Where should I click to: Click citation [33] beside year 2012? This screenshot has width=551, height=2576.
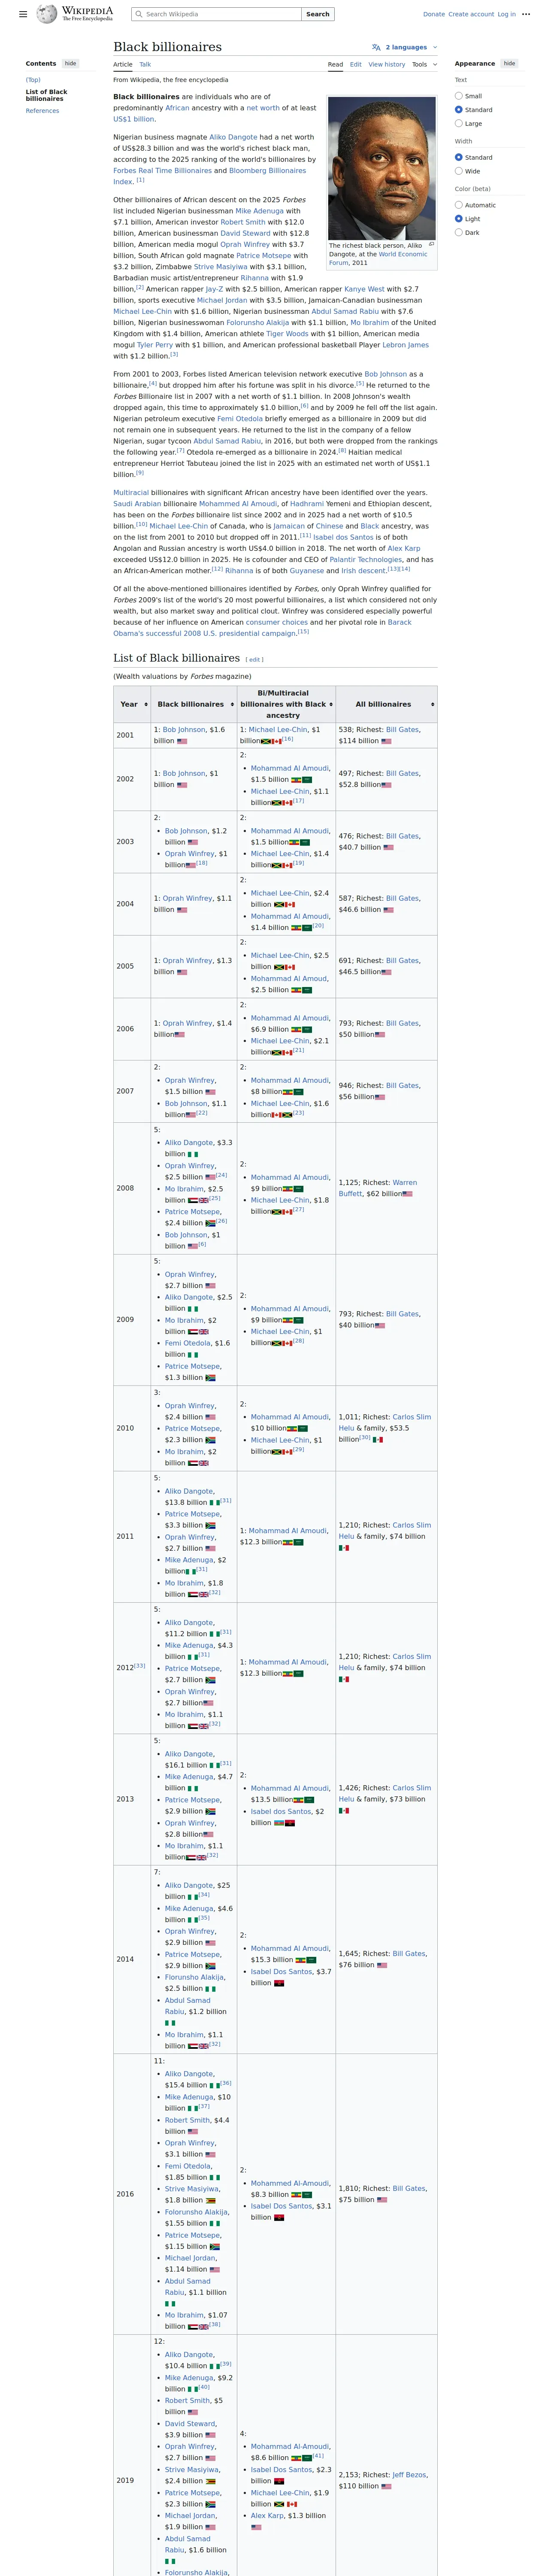[140, 1665]
